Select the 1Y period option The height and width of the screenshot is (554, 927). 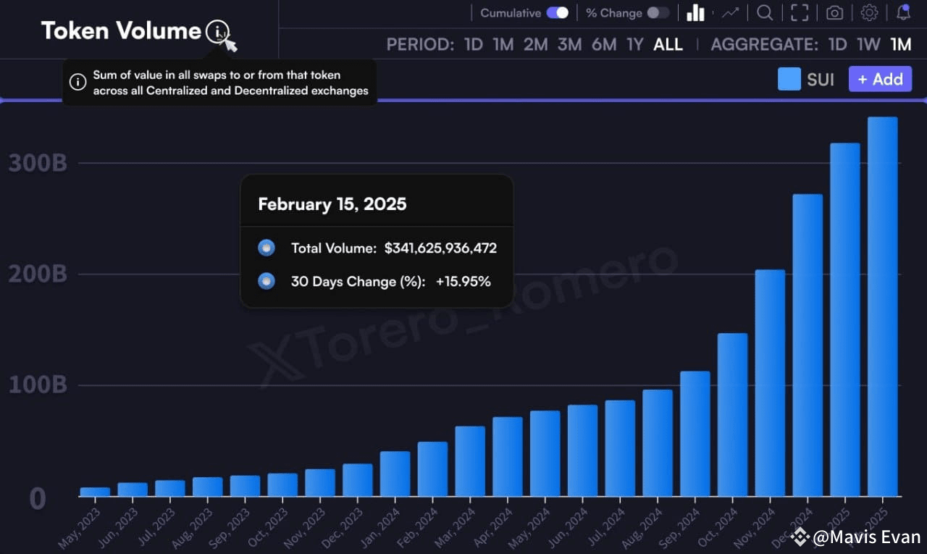click(635, 44)
